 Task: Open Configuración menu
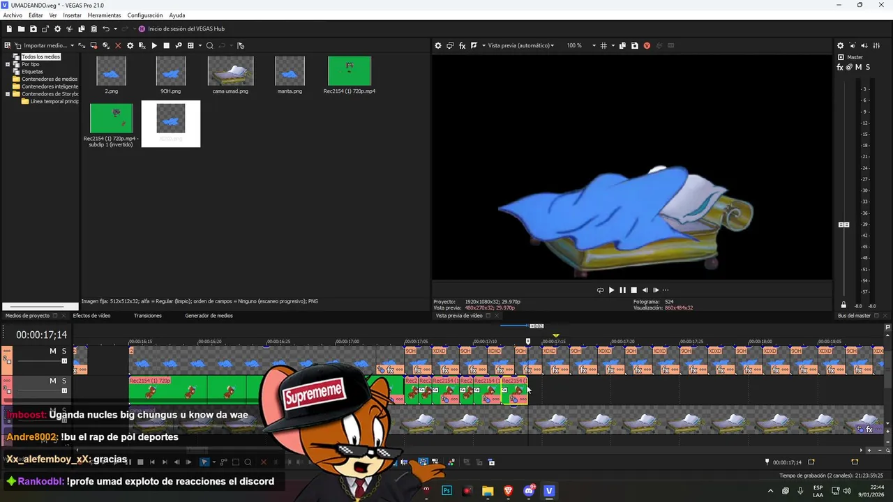pos(145,15)
